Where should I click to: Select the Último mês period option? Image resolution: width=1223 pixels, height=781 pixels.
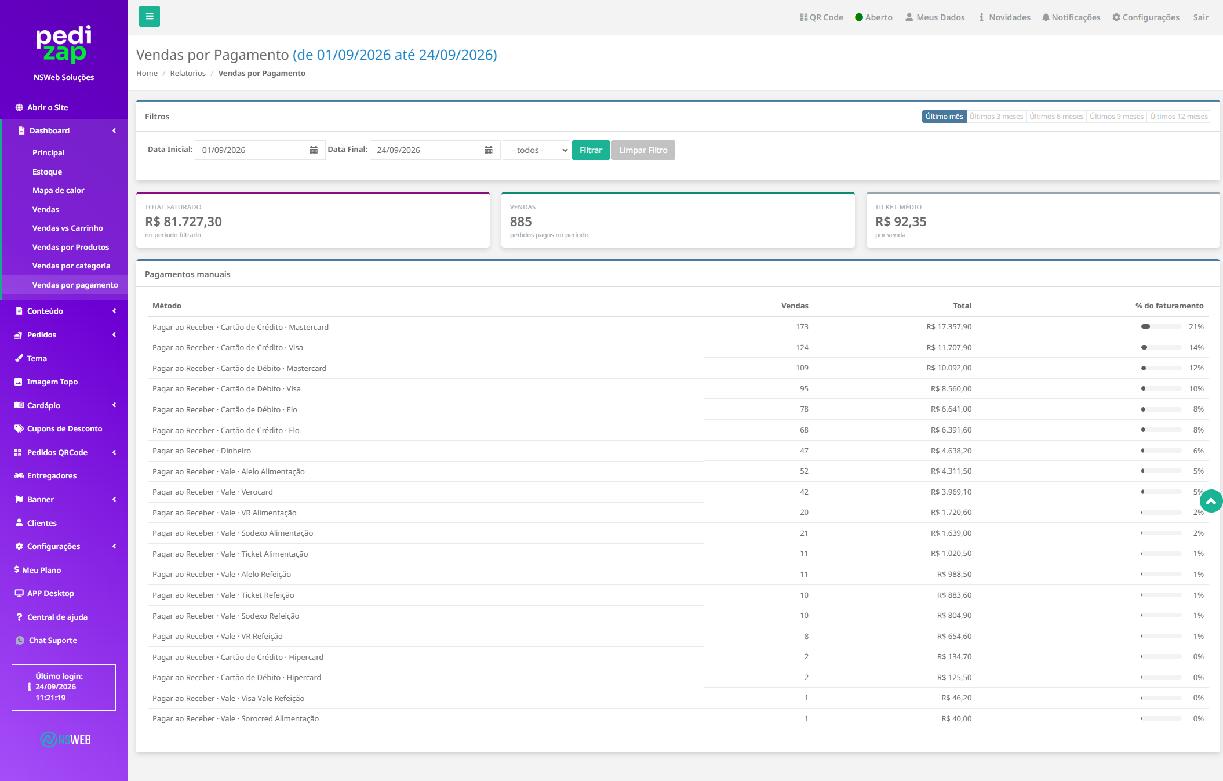coord(944,117)
